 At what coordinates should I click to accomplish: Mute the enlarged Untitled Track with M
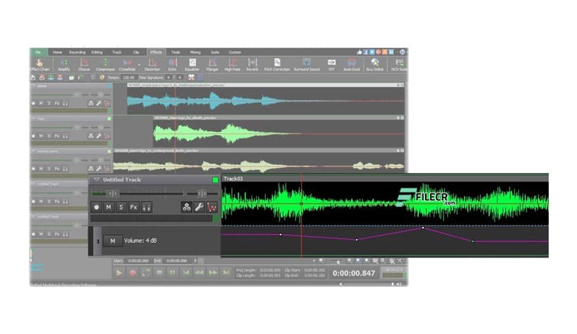(108, 207)
